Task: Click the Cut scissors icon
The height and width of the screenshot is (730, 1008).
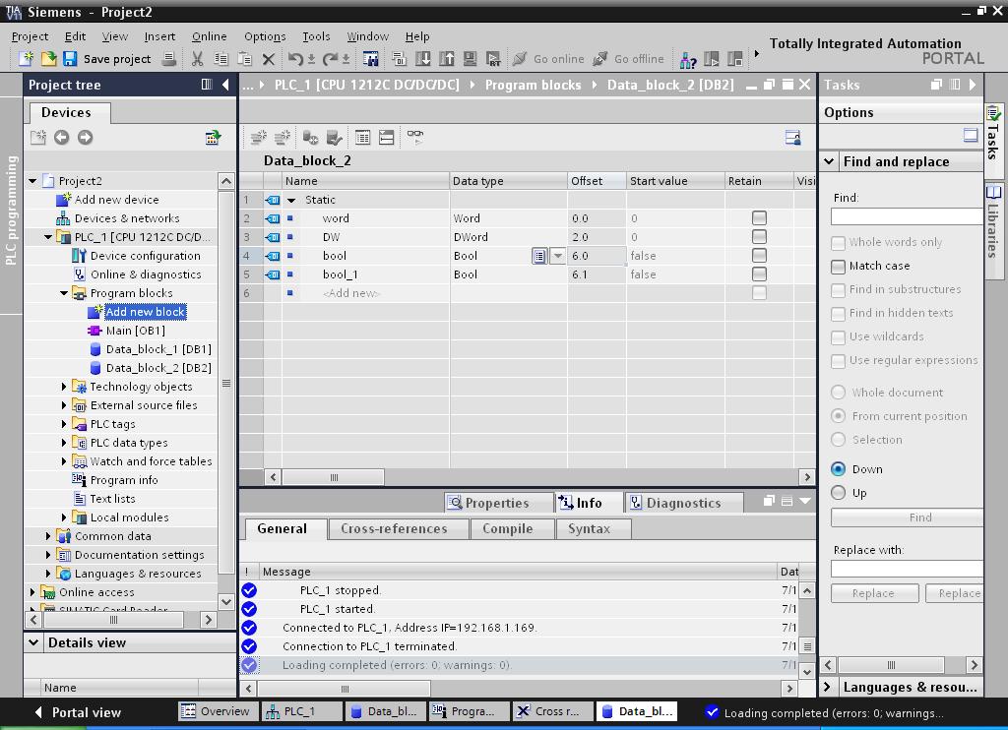Action: 197,59
